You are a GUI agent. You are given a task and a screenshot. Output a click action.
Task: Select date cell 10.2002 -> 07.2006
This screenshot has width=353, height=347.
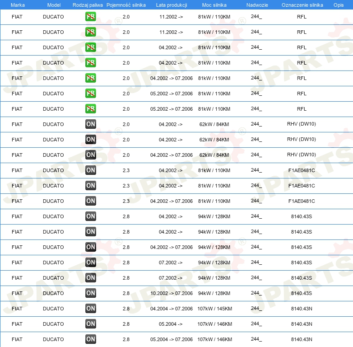coord(172,293)
